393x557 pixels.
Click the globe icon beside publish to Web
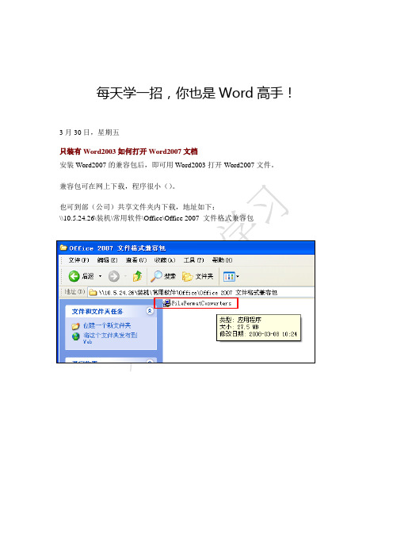(75, 336)
